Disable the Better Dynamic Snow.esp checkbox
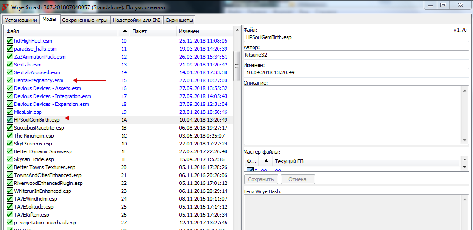Screen dimensions: 473x230 [x=10, y=151]
